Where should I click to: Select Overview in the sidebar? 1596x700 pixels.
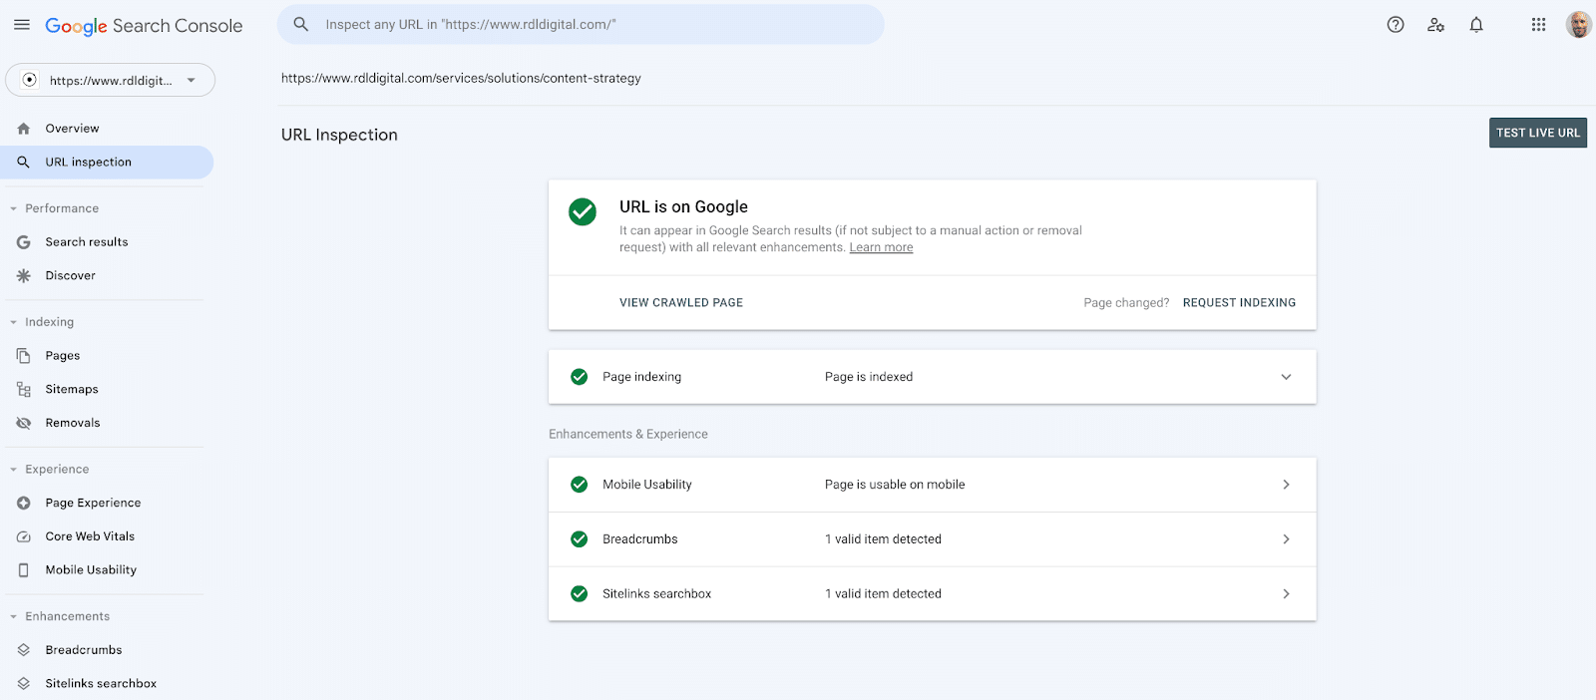(x=72, y=129)
